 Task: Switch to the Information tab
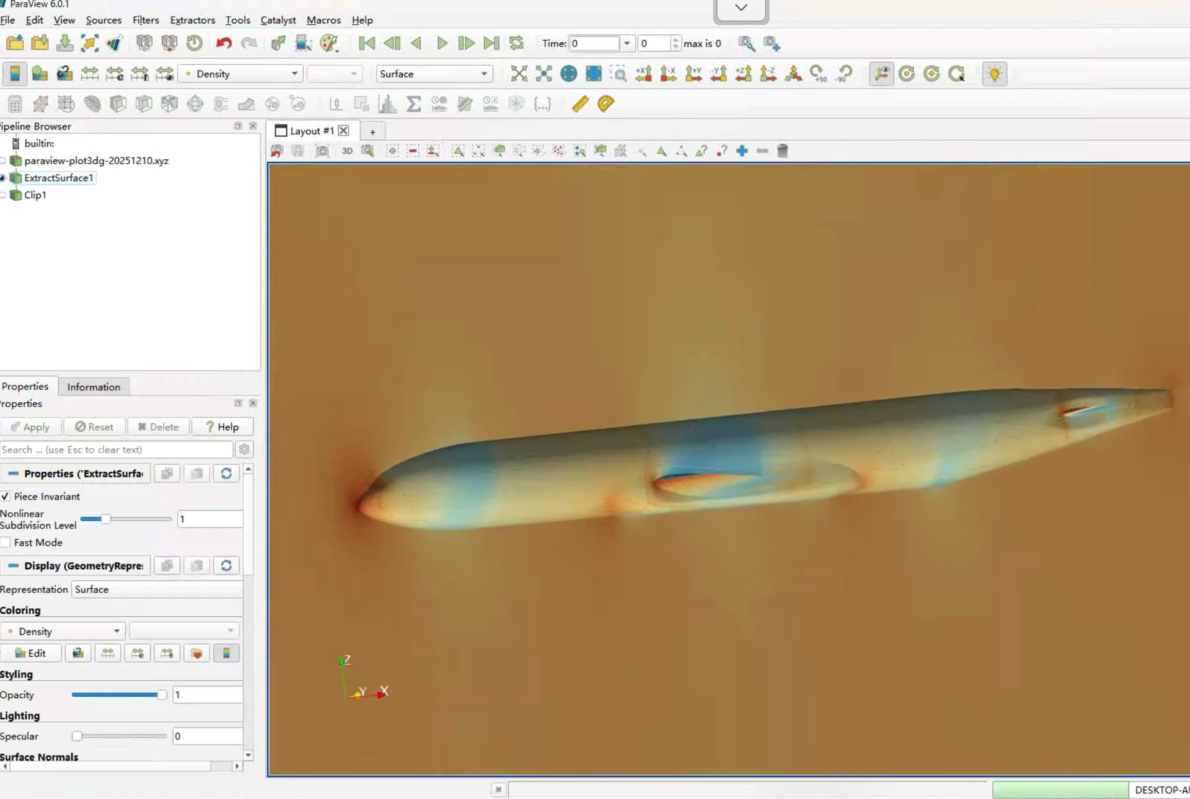[x=94, y=387]
